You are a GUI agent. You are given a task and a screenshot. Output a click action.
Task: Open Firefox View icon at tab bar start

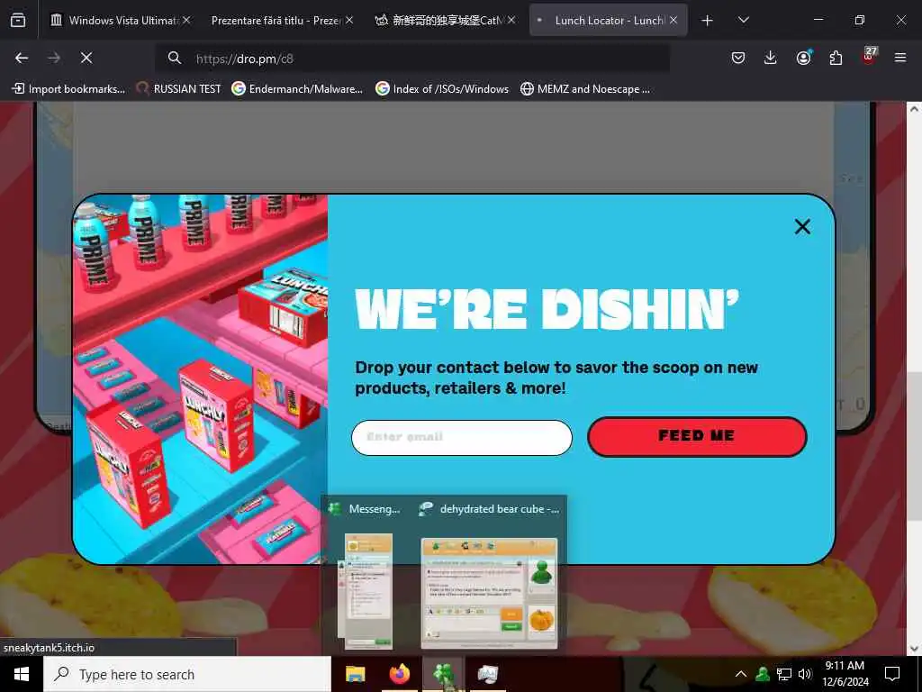click(x=18, y=20)
